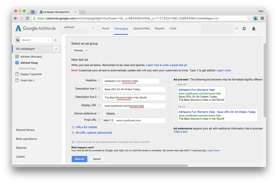Click the blue circular extension icon
Screen dimensions: 278x184
pos(255,18)
